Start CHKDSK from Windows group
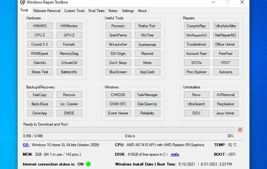 click(x=118, y=95)
